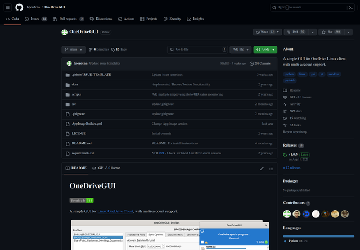Open commit history clock icon

coord(251,63)
